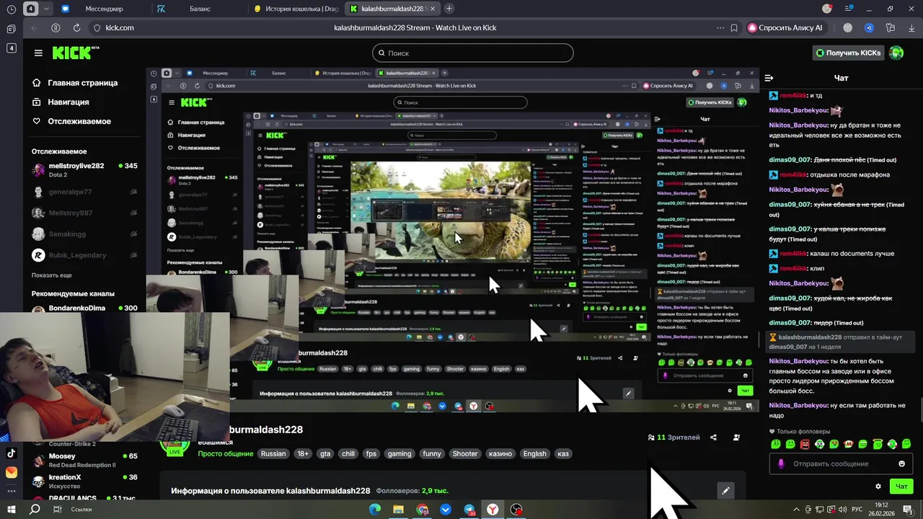This screenshot has width=923, height=519.
Task: Bookmark this page
Action: [x=734, y=27]
